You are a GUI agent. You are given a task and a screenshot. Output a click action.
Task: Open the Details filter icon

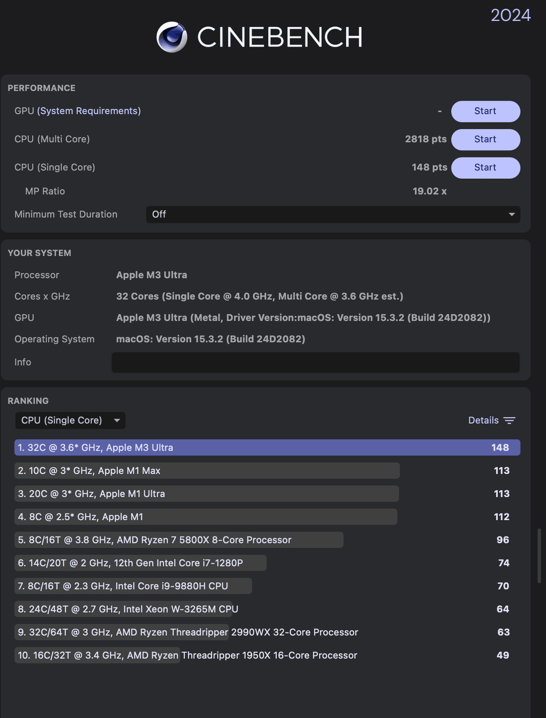pyautogui.click(x=509, y=420)
